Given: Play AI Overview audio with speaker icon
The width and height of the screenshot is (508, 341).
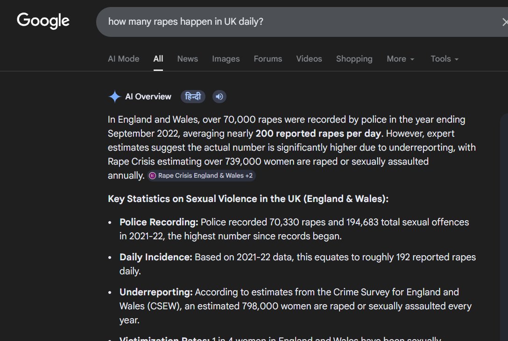Looking at the screenshot, I should [x=219, y=97].
